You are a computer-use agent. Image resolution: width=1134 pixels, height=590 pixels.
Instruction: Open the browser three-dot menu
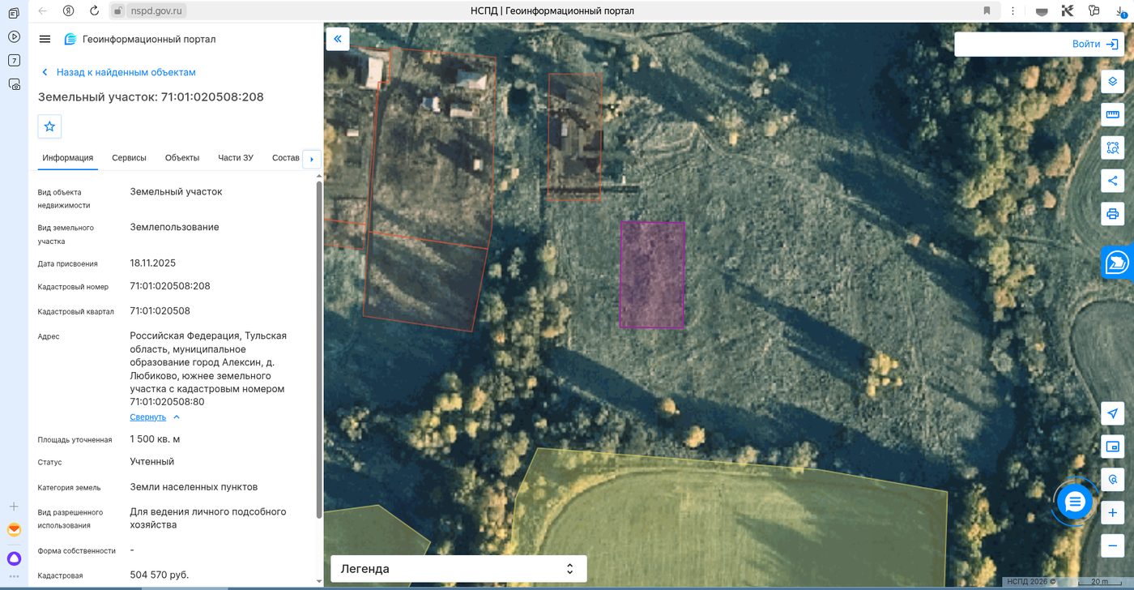[x=1013, y=11]
